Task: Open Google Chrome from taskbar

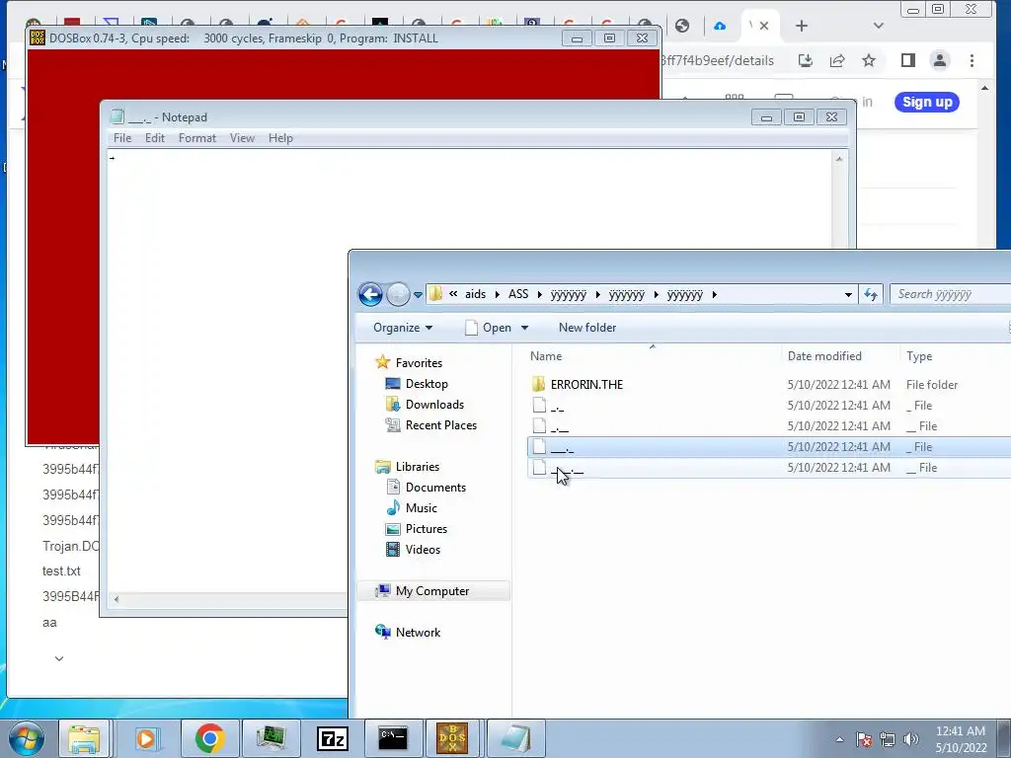Action: [209, 738]
